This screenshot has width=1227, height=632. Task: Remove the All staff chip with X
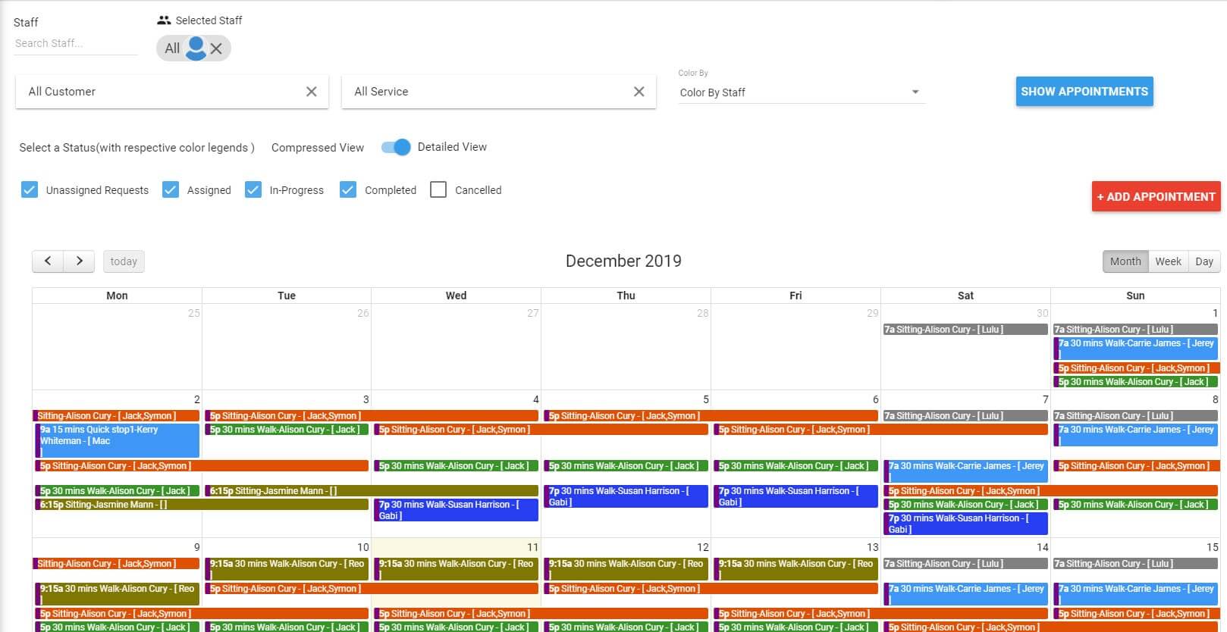tap(216, 48)
